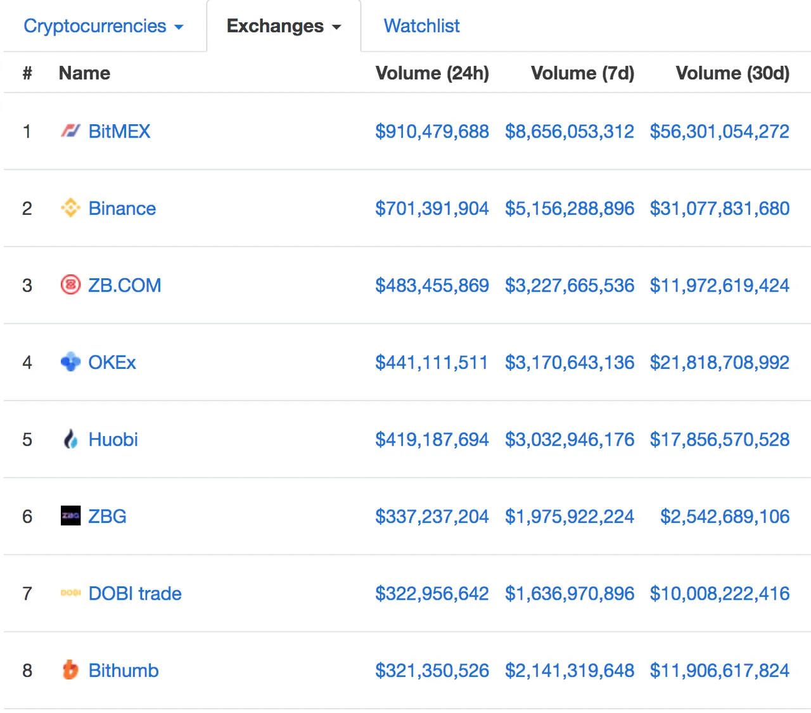Image resolution: width=811 pixels, height=713 pixels.
Task: Click the OKEx blue logo icon
Action: point(70,362)
